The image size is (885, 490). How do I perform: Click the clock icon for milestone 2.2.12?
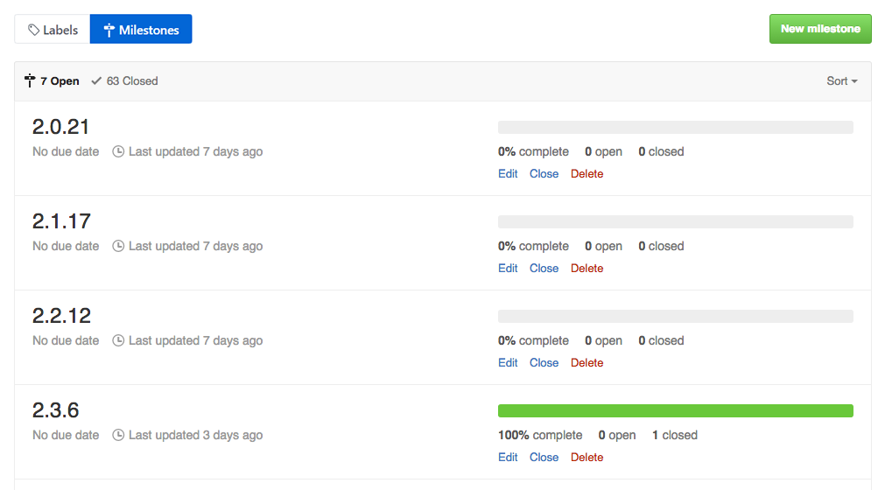pyautogui.click(x=118, y=340)
